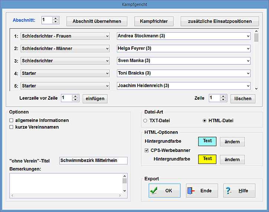Image resolution: width=269 pixels, height=212 pixels.
Task: Click the Ende exit door button
Action: point(202,191)
